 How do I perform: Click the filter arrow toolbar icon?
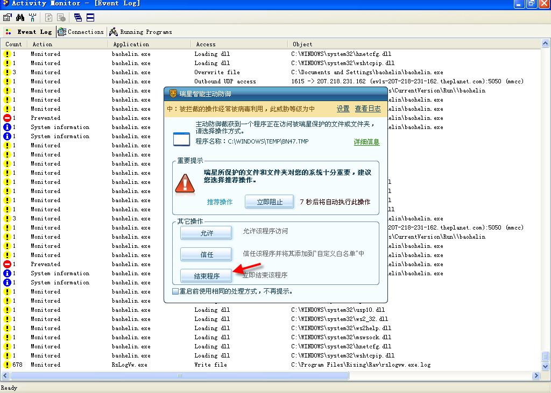32,17
